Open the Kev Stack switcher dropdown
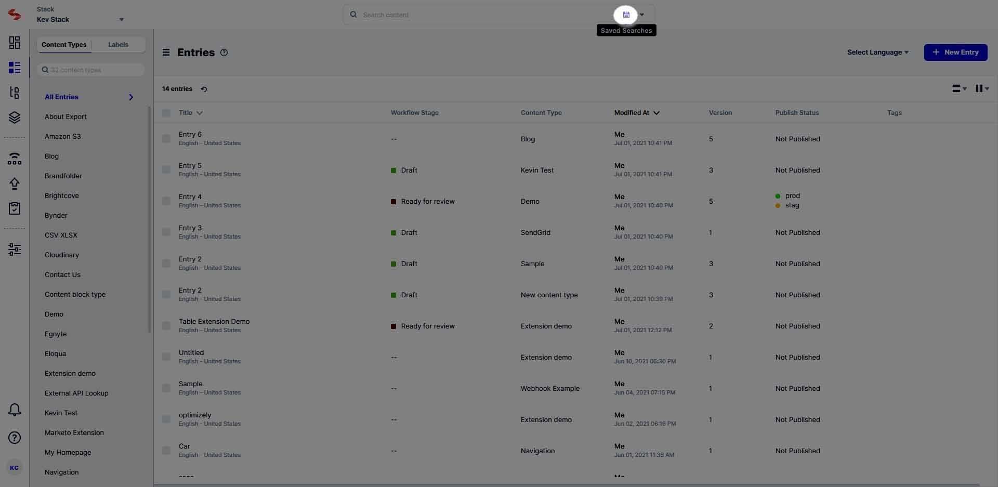Viewport: 998px width, 487px height. (122, 20)
